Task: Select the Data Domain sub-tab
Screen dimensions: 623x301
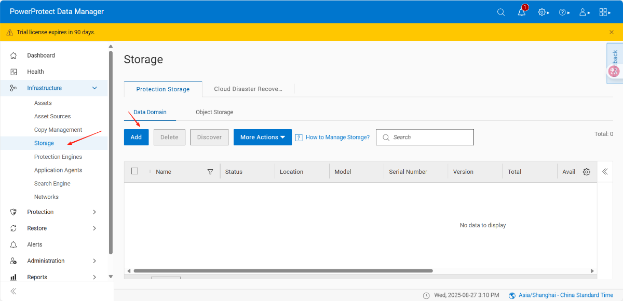Action: [150, 112]
